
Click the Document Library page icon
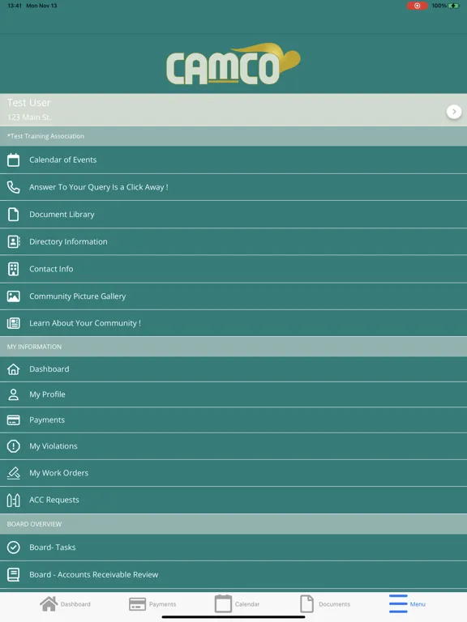tap(13, 214)
